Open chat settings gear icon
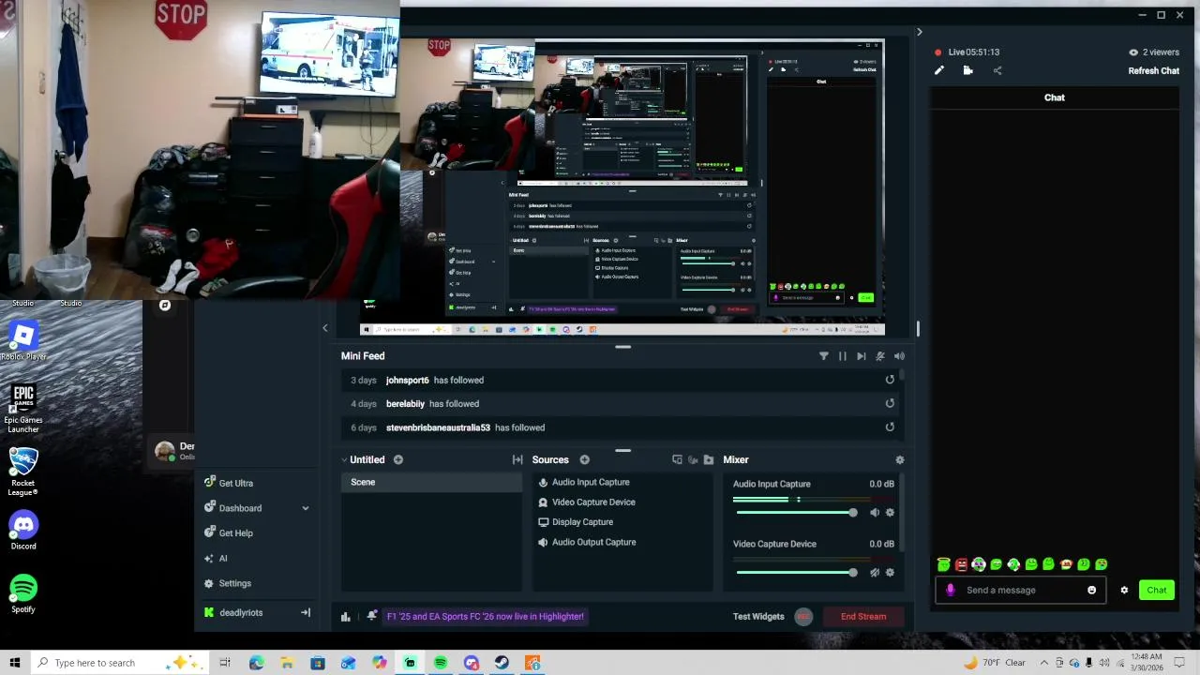 (1124, 591)
